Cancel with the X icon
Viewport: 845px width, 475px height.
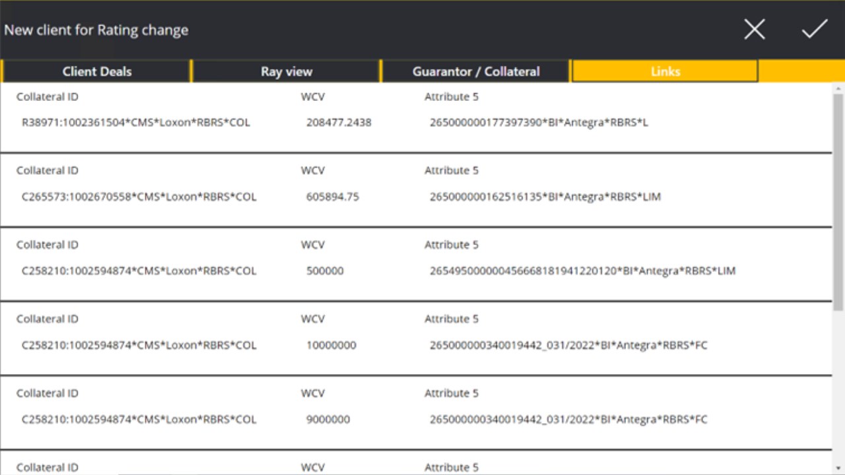(755, 30)
